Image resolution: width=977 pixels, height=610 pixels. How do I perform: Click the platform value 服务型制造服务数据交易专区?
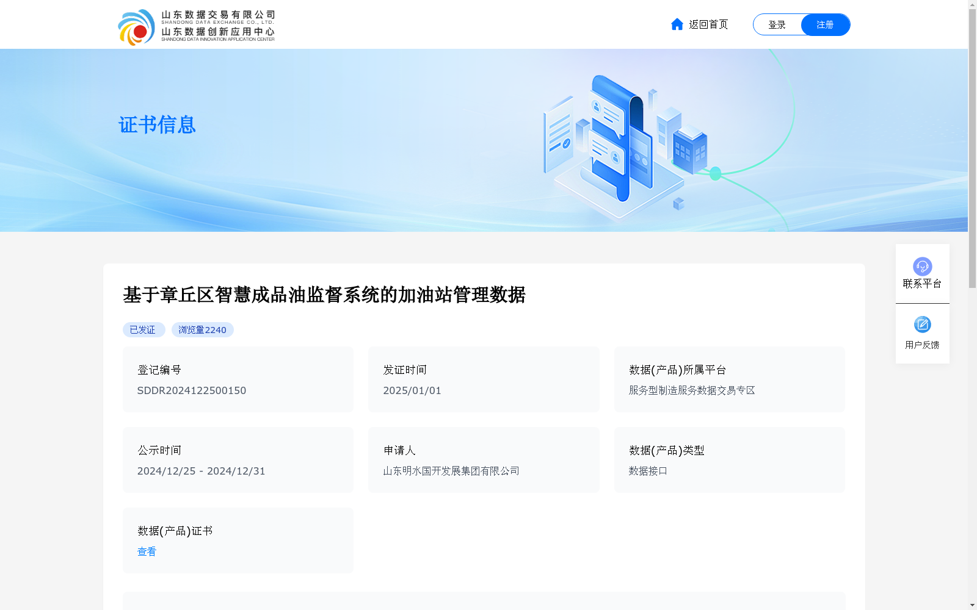pyautogui.click(x=692, y=390)
